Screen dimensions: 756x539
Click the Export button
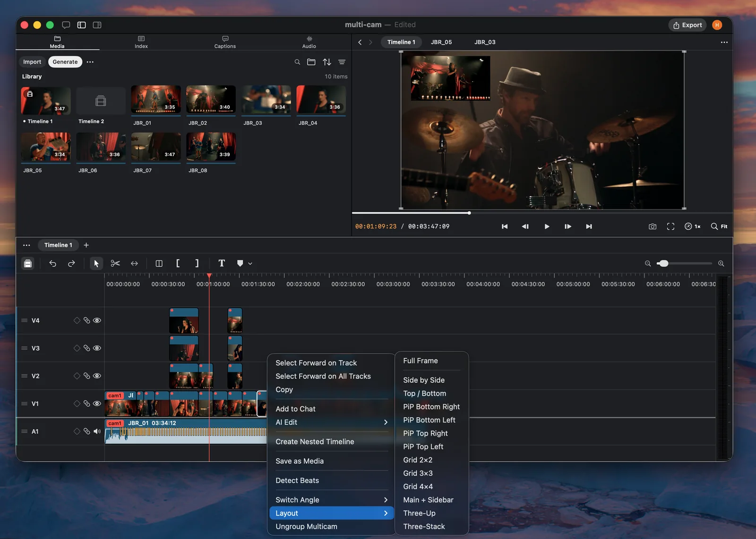click(687, 25)
